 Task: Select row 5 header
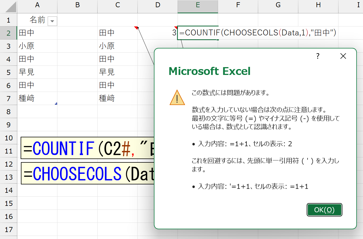pyautogui.click(x=8, y=72)
